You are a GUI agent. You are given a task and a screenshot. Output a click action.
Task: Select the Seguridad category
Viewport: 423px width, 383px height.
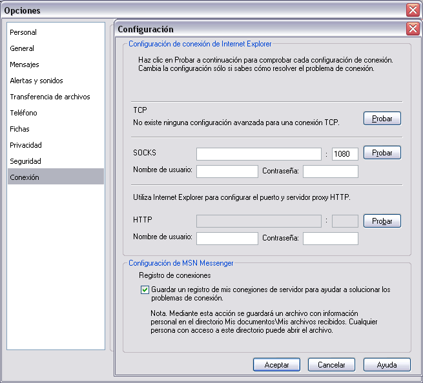[56, 161]
